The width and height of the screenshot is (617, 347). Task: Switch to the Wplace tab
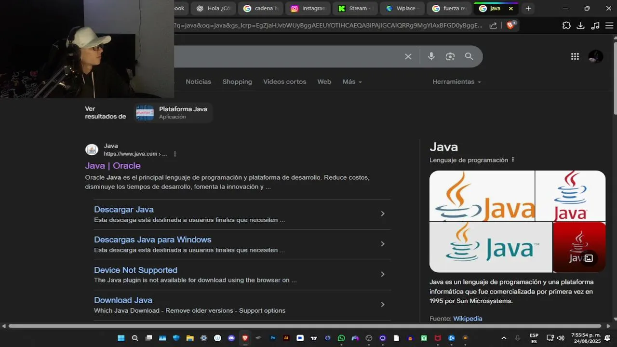click(x=402, y=8)
